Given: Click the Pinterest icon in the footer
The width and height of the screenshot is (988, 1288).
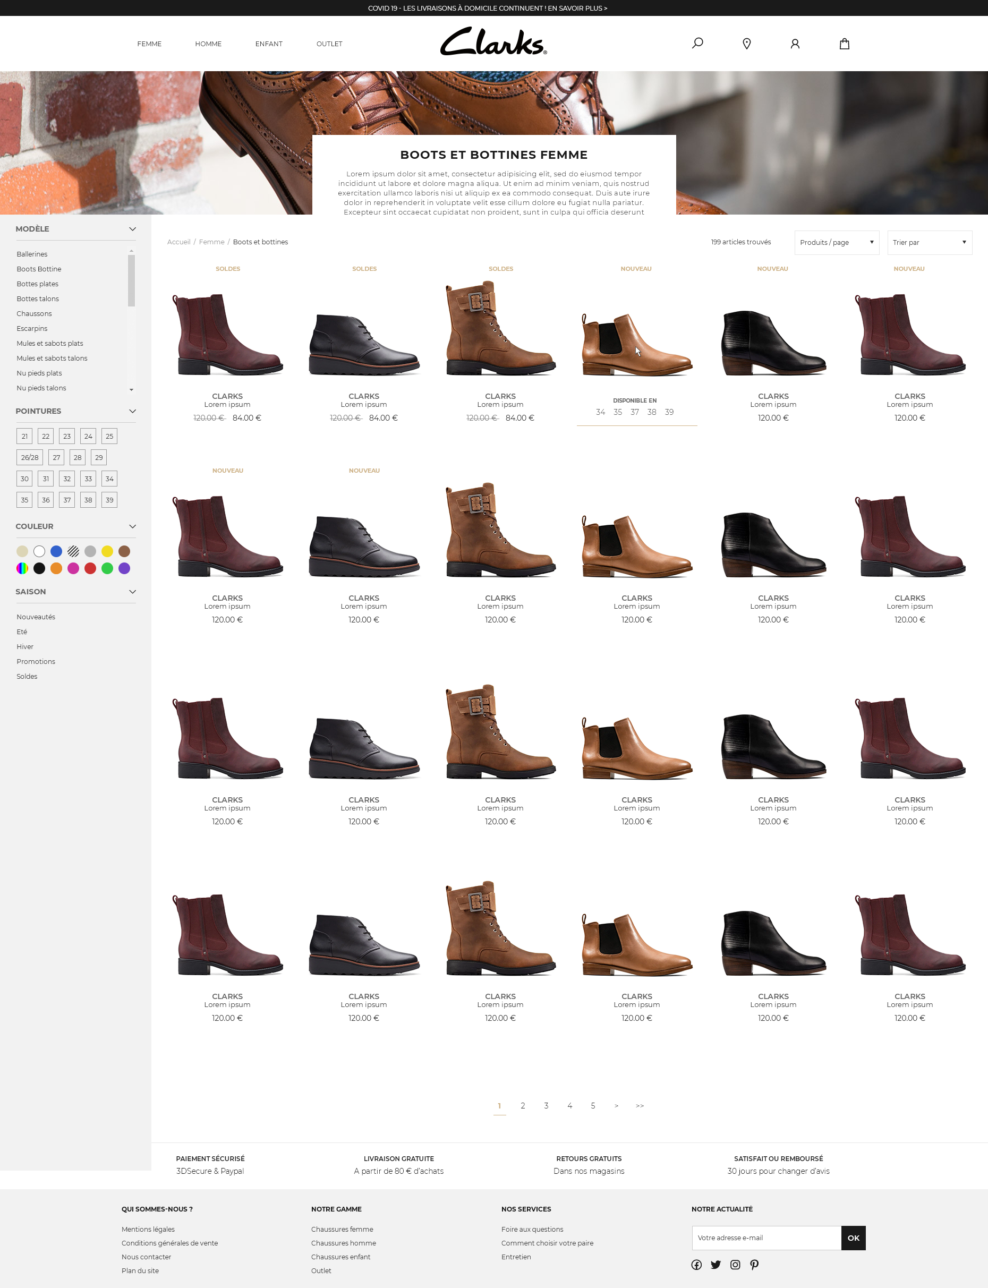Looking at the screenshot, I should 754,1265.
